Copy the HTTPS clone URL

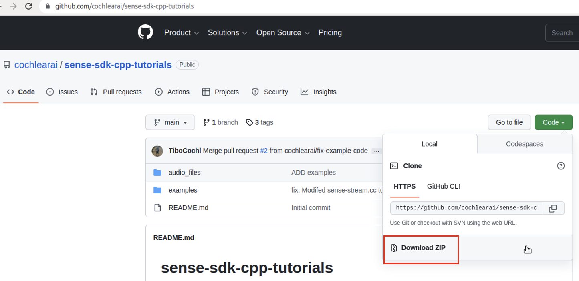(x=553, y=208)
